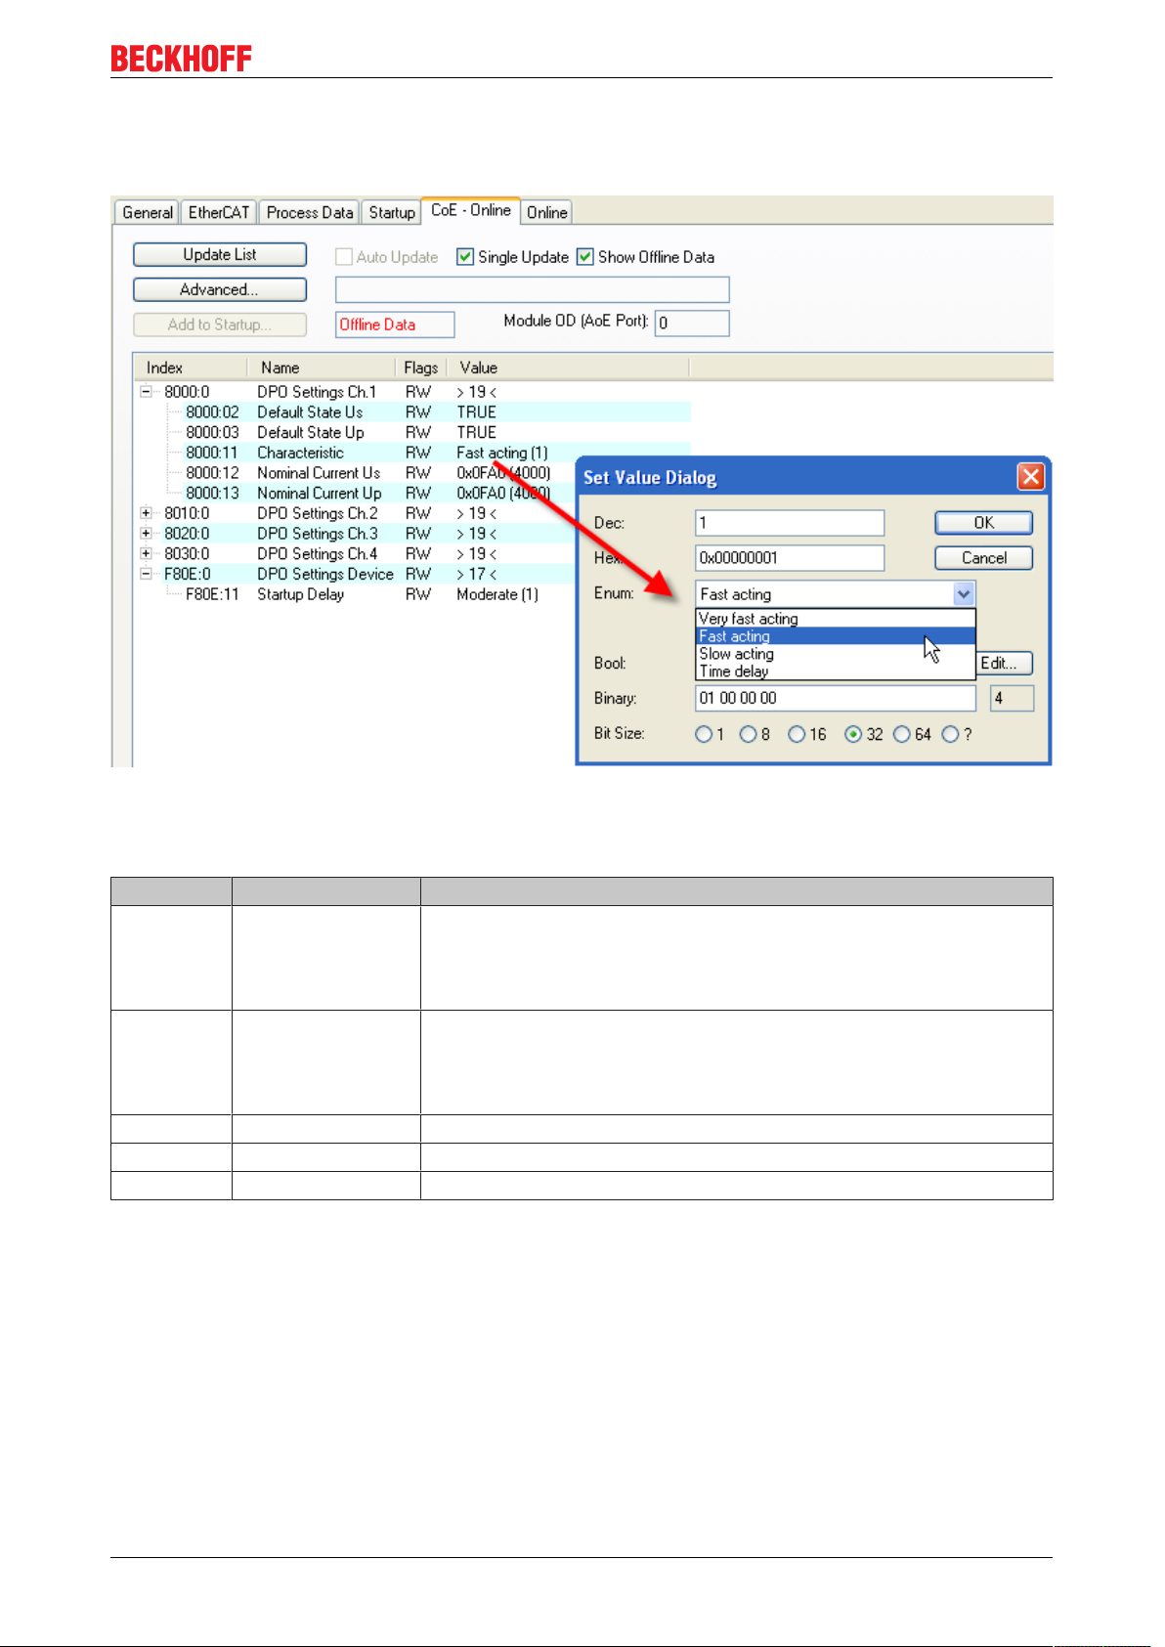The height and width of the screenshot is (1647, 1165).
Task: Click the Binary value input field
Action: (x=836, y=698)
